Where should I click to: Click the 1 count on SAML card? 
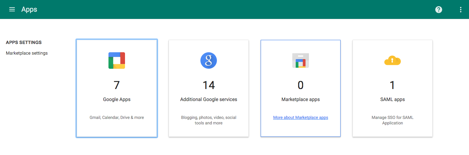tap(393, 85)
